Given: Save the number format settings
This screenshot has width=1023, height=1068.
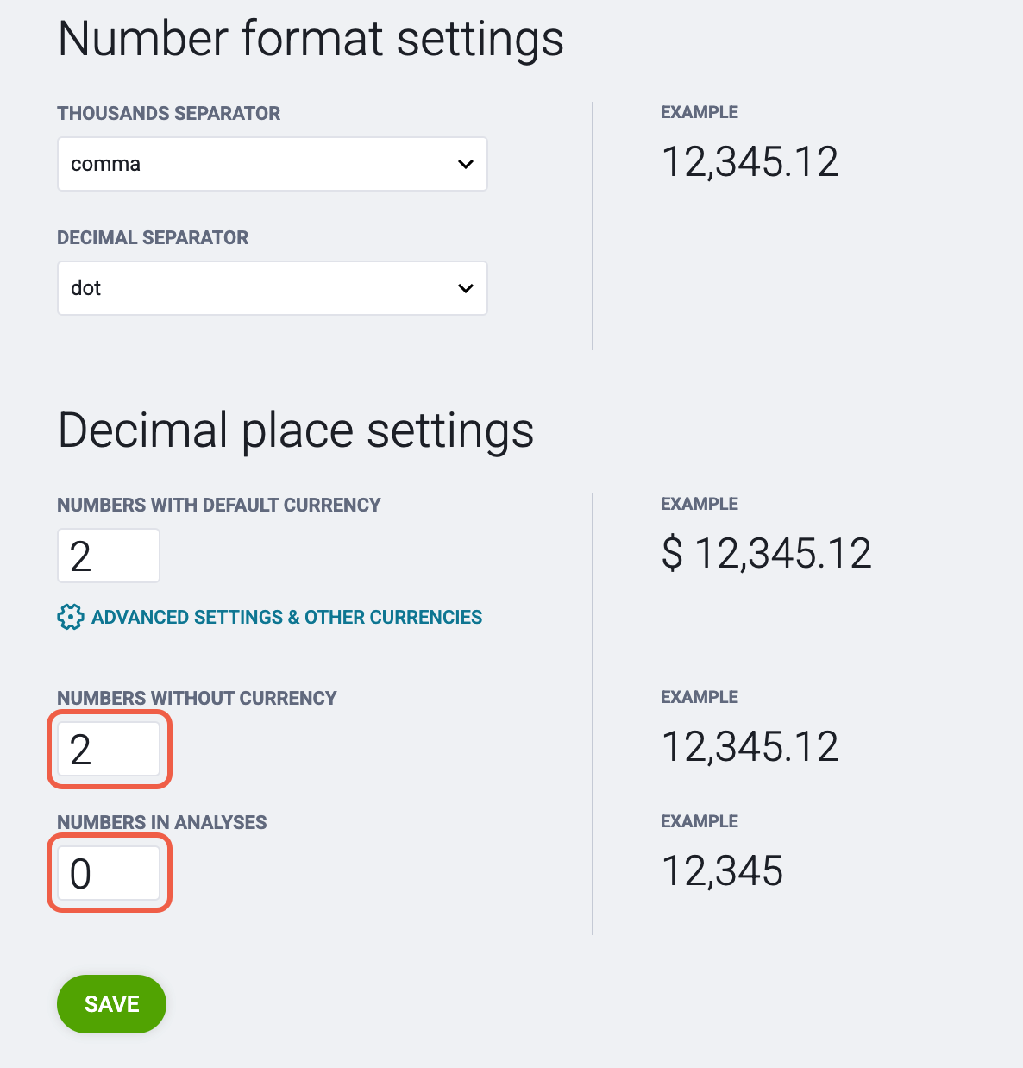Looking at the screenshot, I should 111,1004.
